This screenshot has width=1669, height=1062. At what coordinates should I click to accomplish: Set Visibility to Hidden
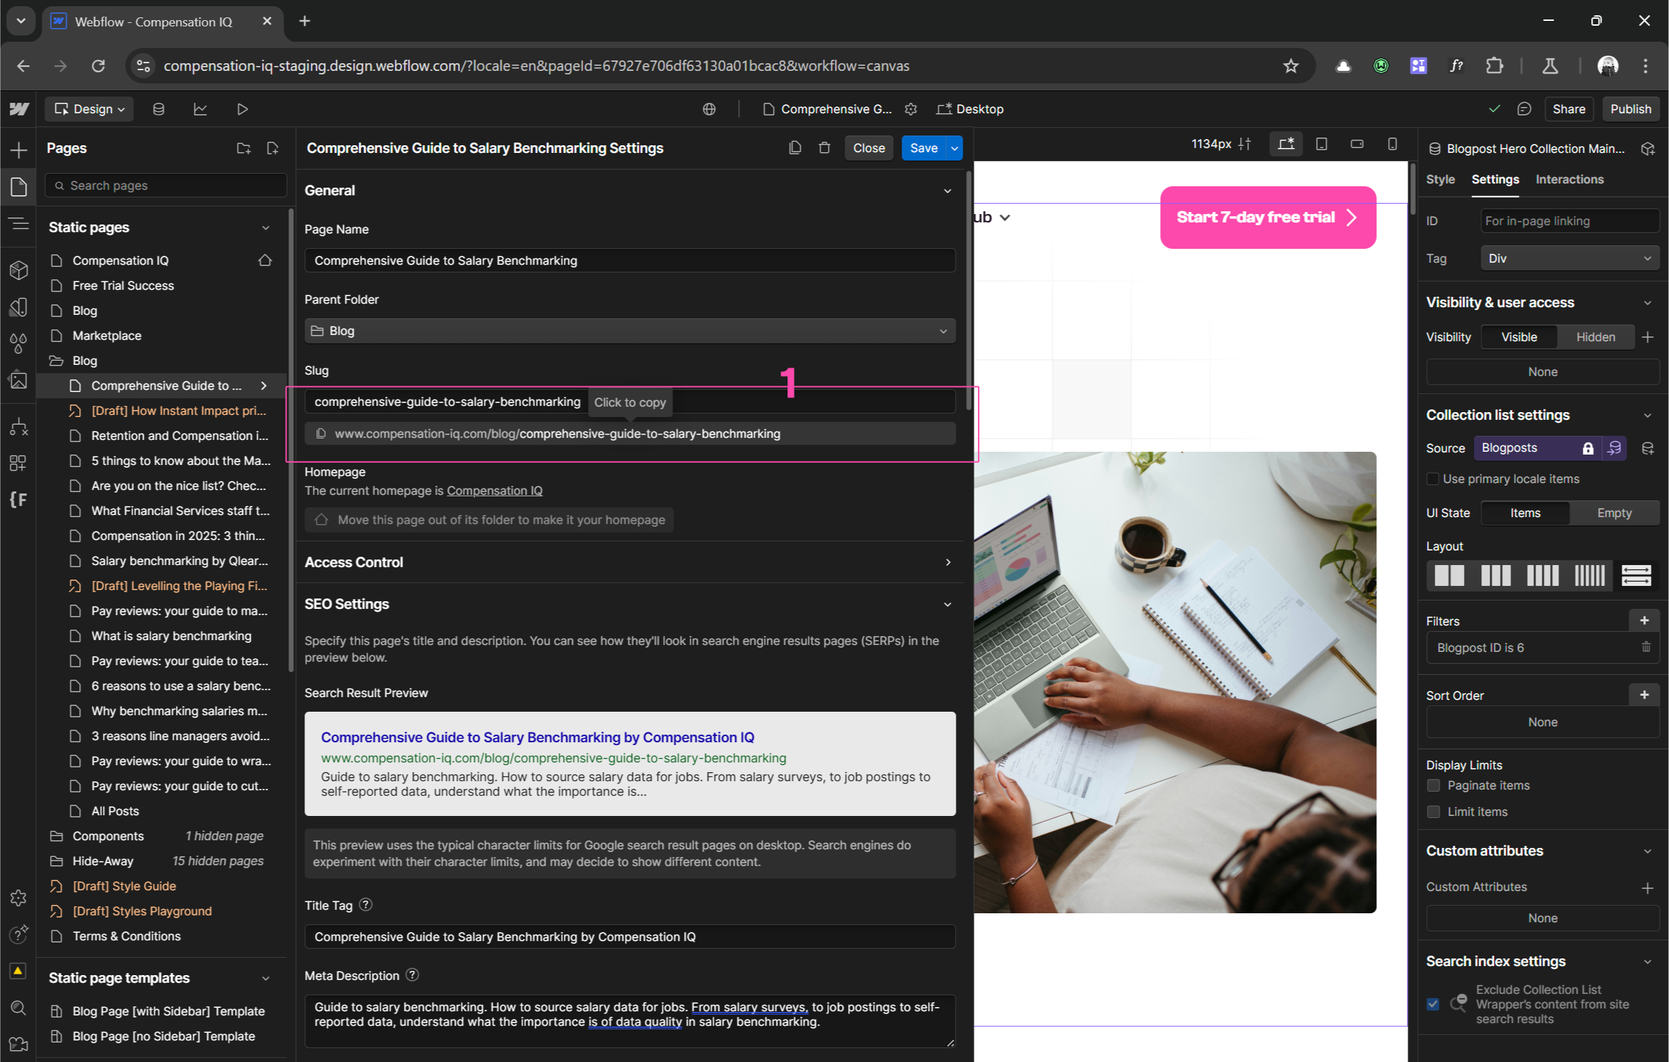tap(1595, 337)
